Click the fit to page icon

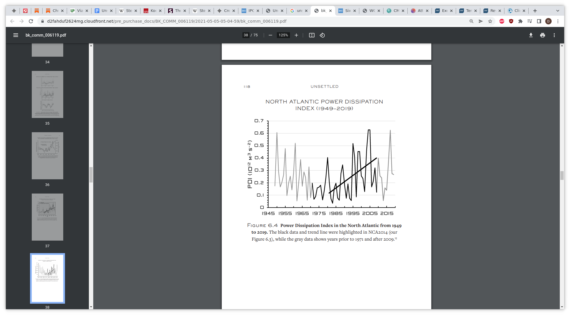click(312, 35)
